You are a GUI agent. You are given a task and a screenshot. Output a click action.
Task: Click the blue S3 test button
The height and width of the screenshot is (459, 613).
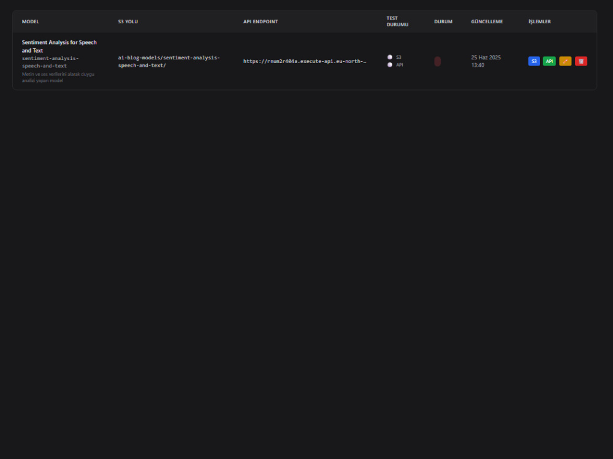(534, 61)
